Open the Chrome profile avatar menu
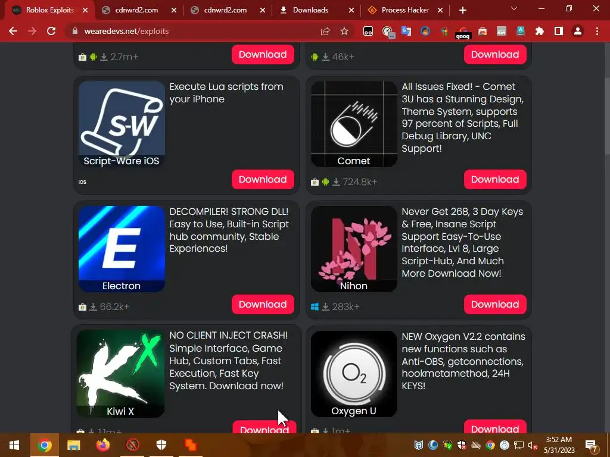The height and width of the screenshot is (457, 610). 578,31
